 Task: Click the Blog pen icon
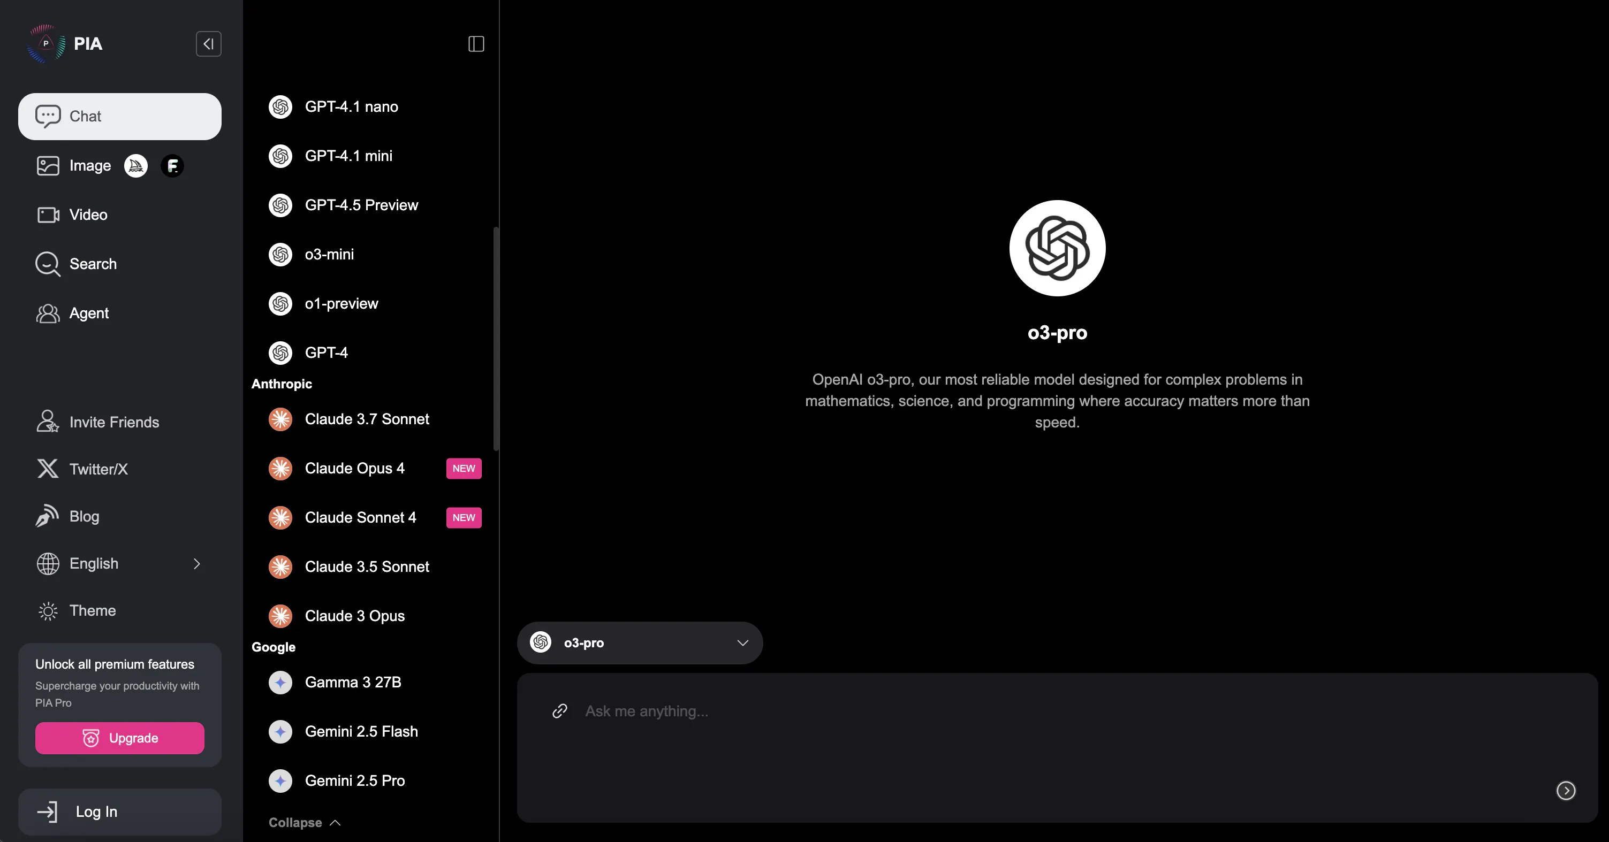pos(48,516)
